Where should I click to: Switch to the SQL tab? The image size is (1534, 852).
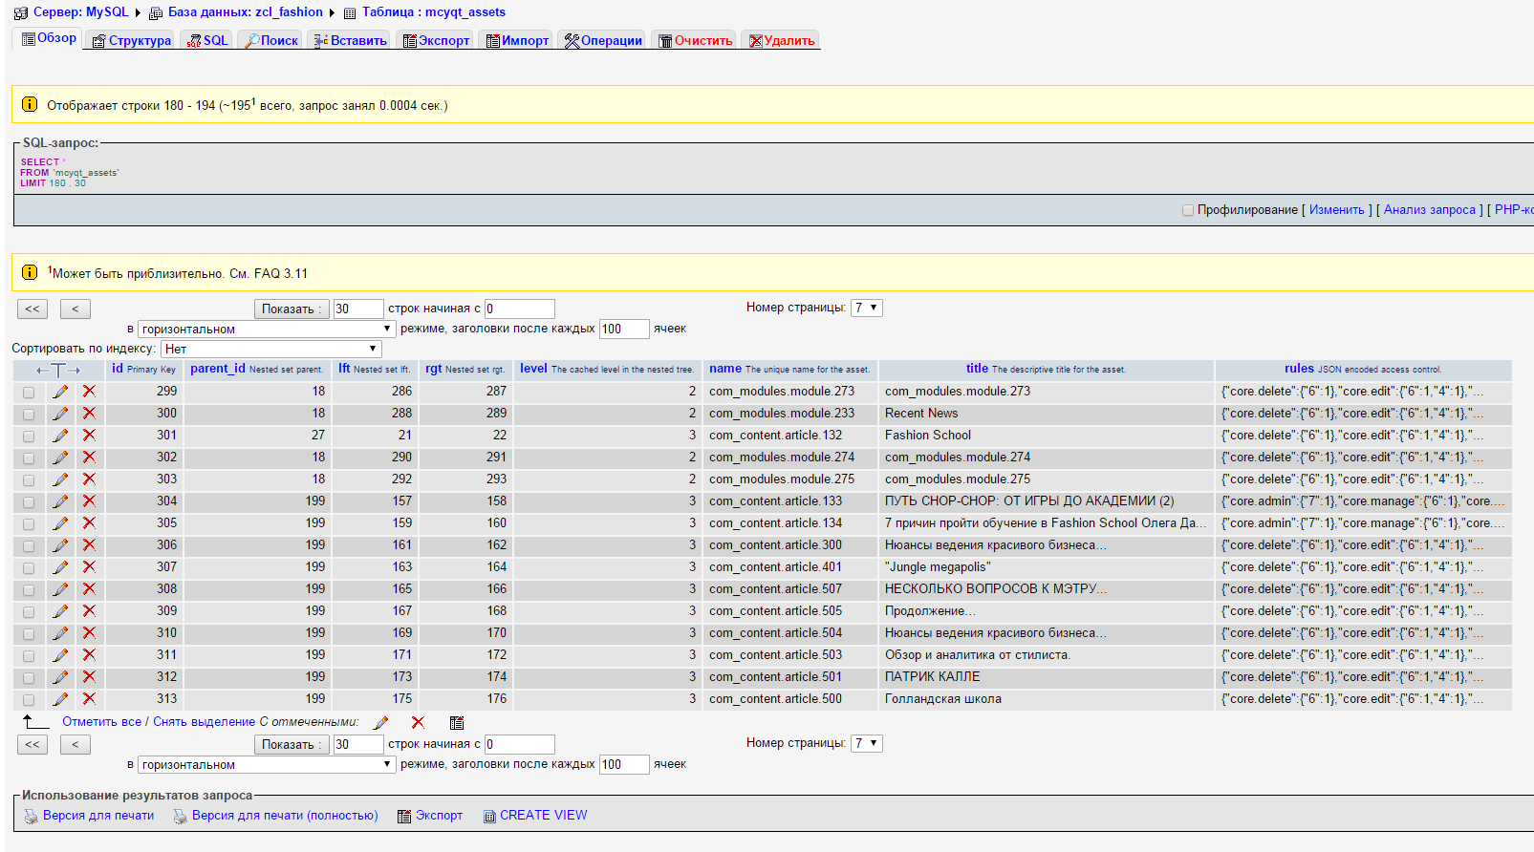[208, 40]
